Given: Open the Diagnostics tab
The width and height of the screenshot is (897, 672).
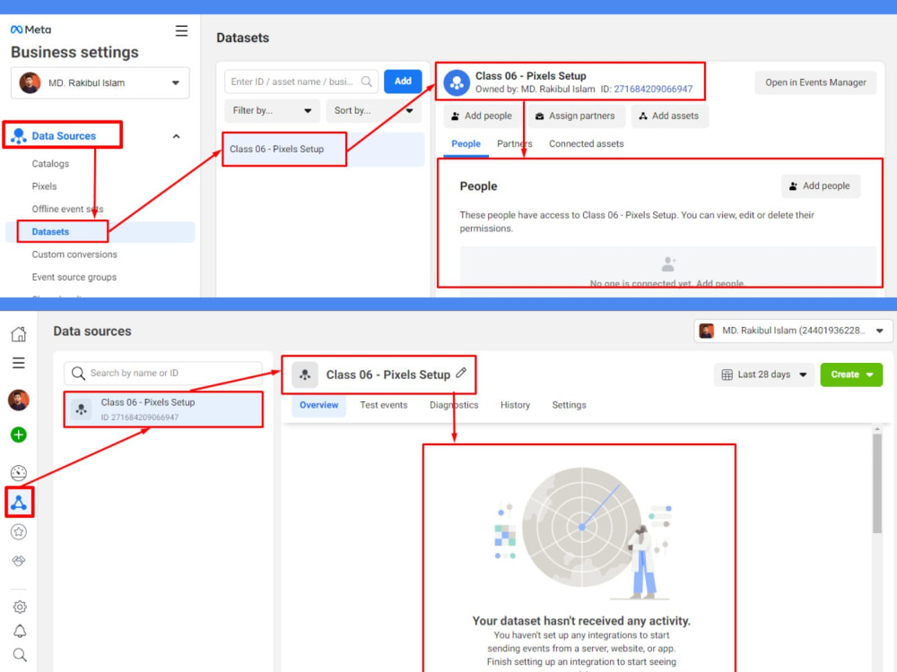Looking at the screenshot, I should (454, 405).
